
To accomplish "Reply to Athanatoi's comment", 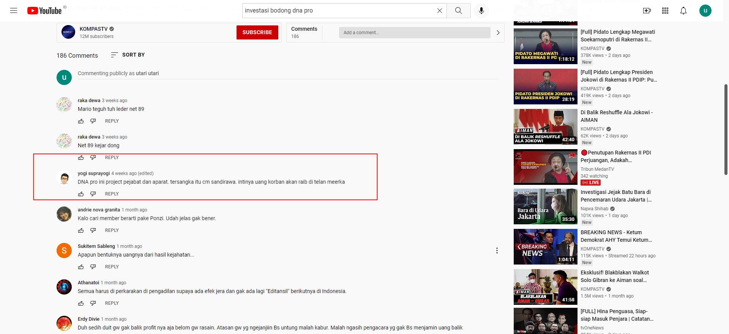I will [x=112, y=303].
